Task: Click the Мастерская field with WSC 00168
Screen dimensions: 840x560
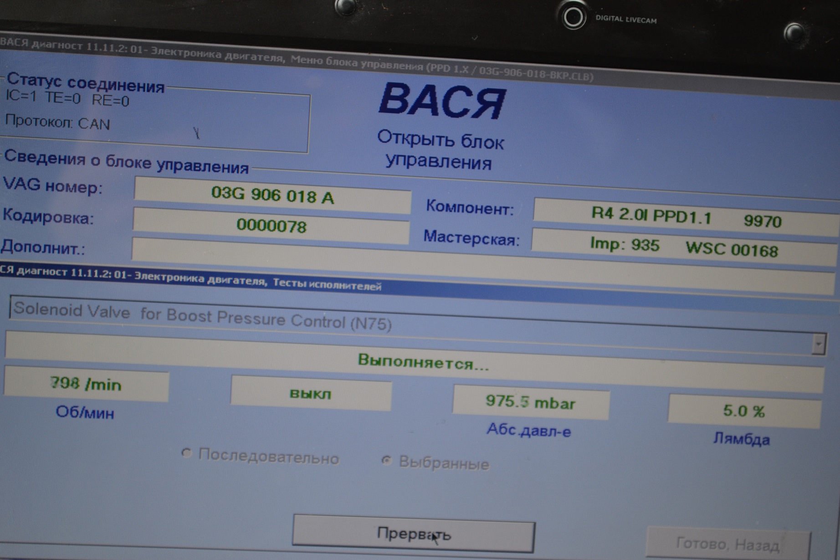Action: point(683,247)
